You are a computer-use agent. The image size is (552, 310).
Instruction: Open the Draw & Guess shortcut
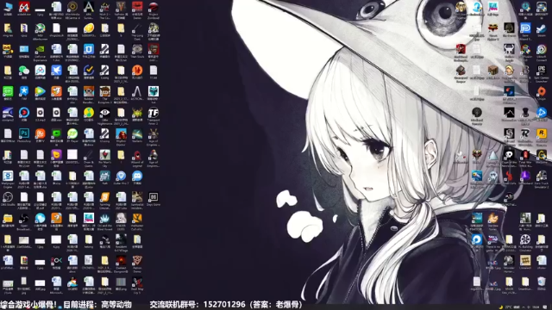[x=89, y=158]
